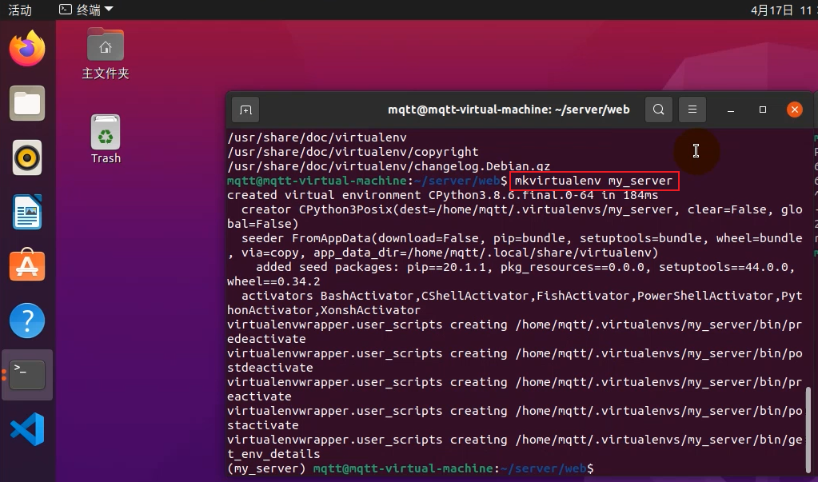This screenshot has height=482, width=818.
Task: Close the terminal window
Action: pos(795,110)
